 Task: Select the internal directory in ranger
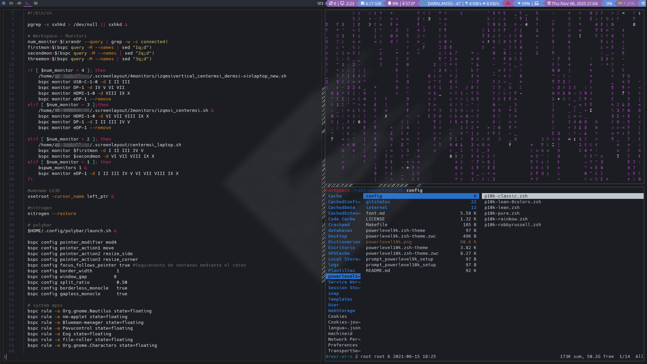[376, 208]
